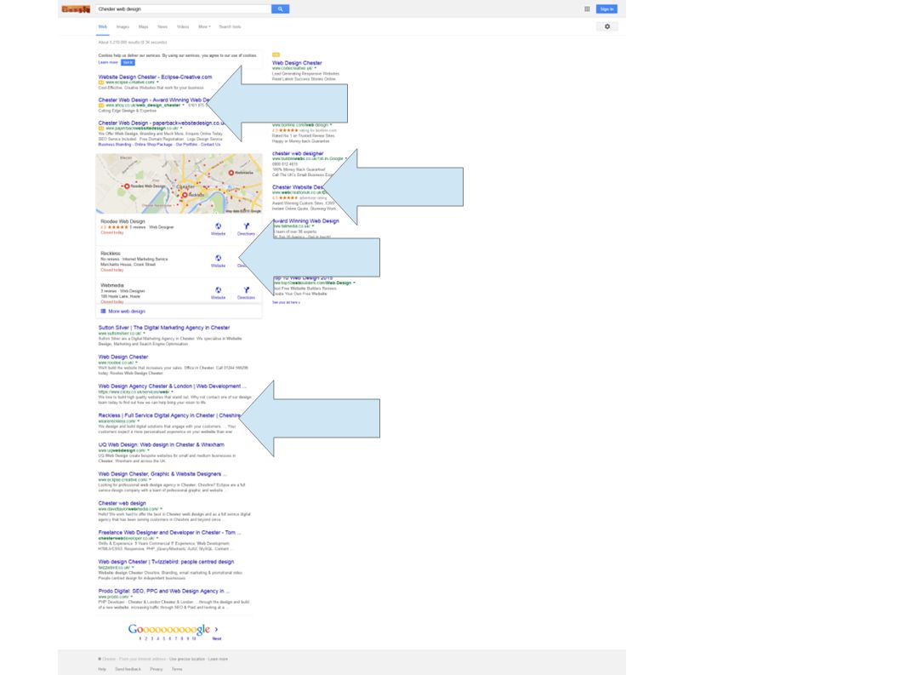The image size is (900, 675).
Task: Click the blue search magnifier button
Action: pos(280,9)
